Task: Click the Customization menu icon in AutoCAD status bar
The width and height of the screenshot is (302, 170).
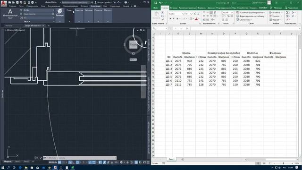Action: [148, 162]
